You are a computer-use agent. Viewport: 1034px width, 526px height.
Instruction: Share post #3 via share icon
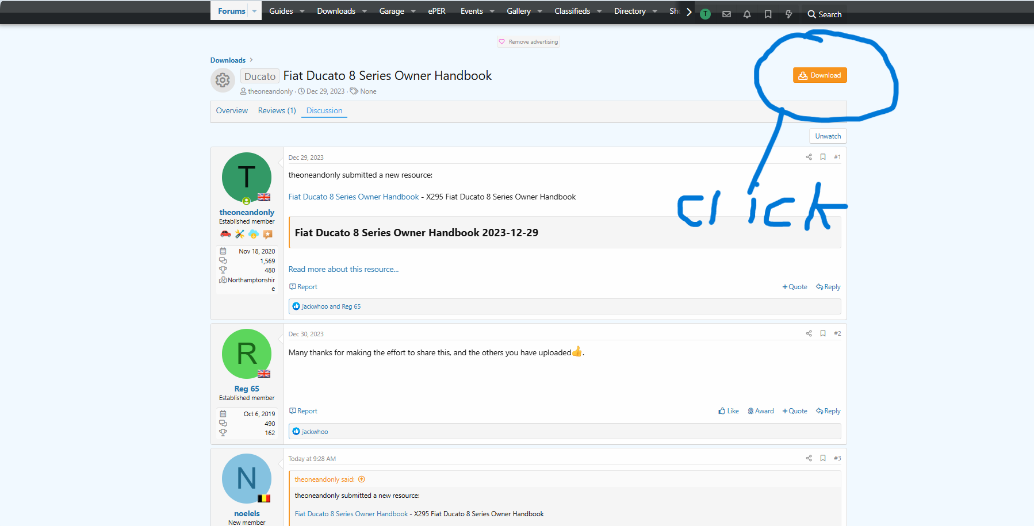coord(809,458)
